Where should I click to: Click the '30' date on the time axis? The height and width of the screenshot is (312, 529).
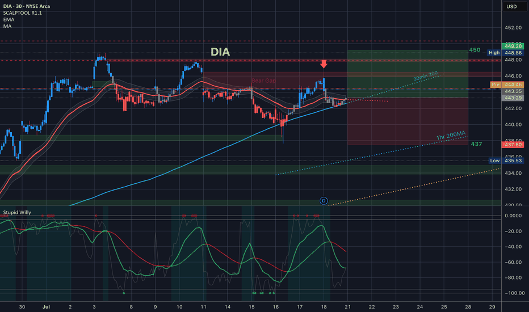pos(22,307)
